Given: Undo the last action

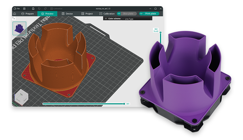Looking at the screenshot, I should point(39,9).
